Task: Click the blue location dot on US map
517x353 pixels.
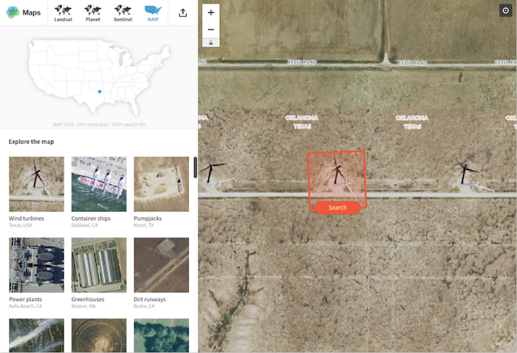Action: [x=100, y=92]
